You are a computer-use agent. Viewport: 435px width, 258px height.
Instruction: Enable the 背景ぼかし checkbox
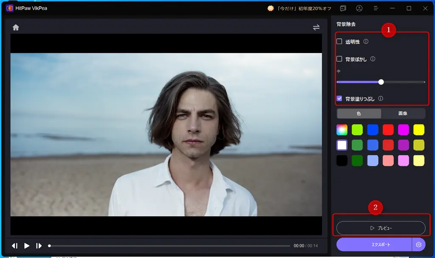[339, 59]
